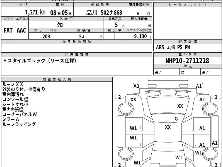
Task: Click the リサイクル預託金 header
Action: 139,30
